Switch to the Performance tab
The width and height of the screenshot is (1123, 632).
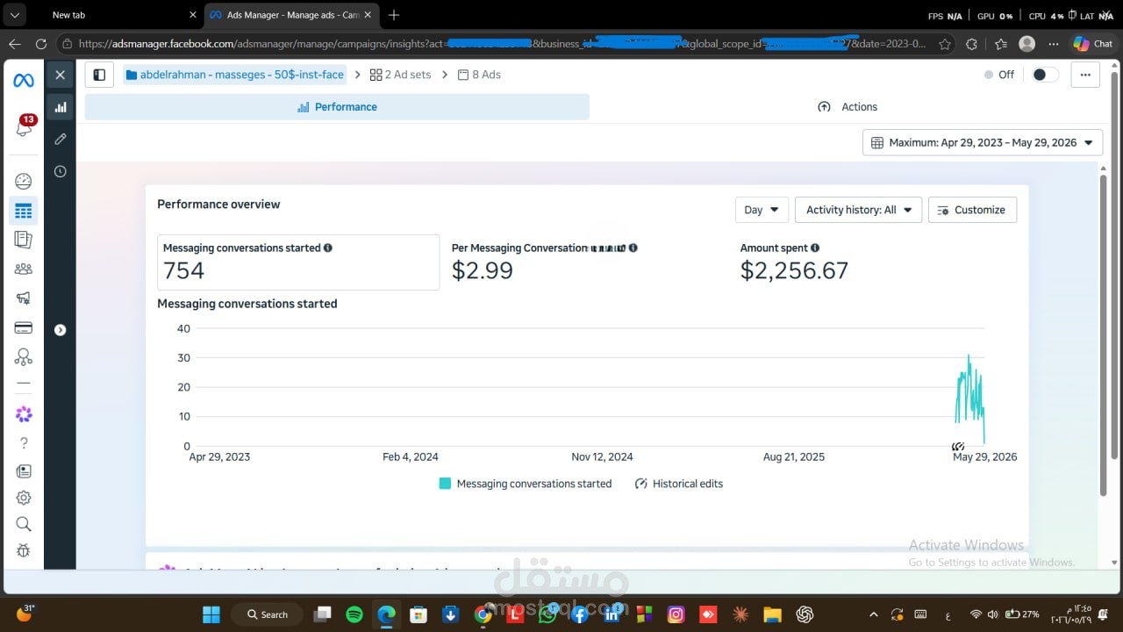coord(337,107)
